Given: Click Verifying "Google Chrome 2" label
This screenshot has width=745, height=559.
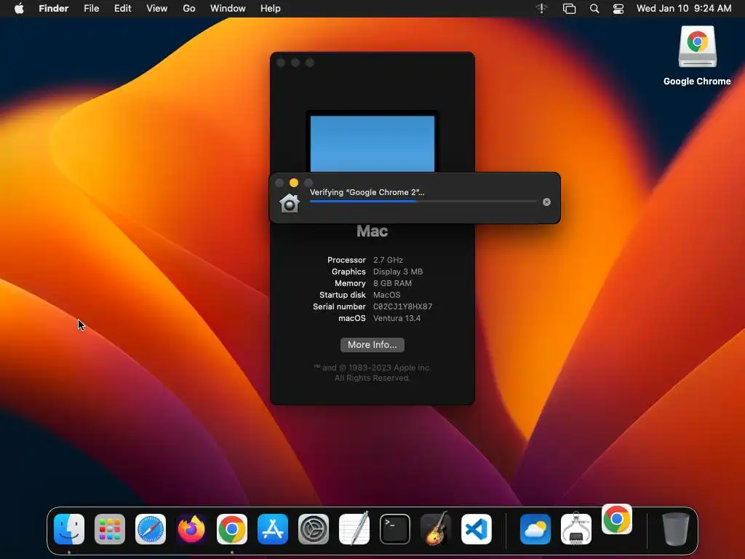Looking at the screenshot, I should click(x=367, y=192).
